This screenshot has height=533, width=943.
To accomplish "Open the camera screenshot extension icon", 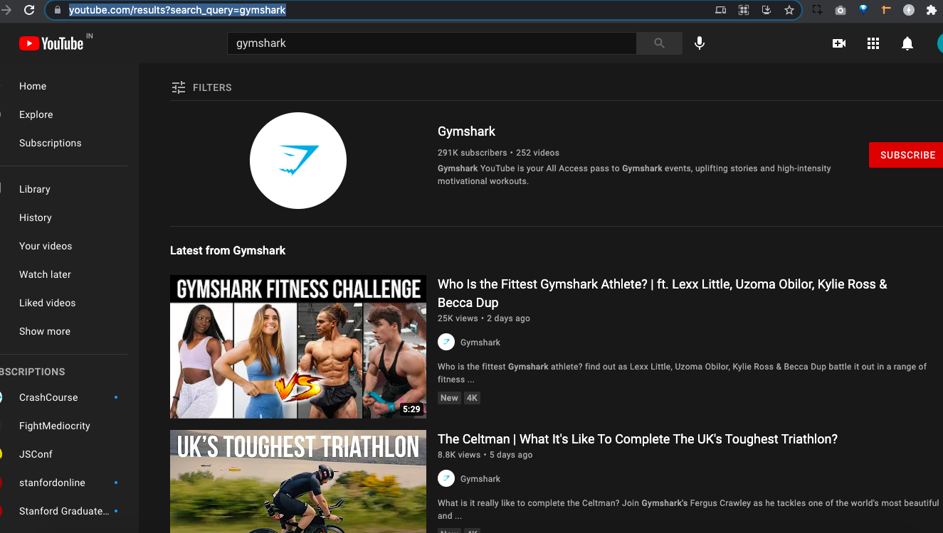I will [840, 10].
